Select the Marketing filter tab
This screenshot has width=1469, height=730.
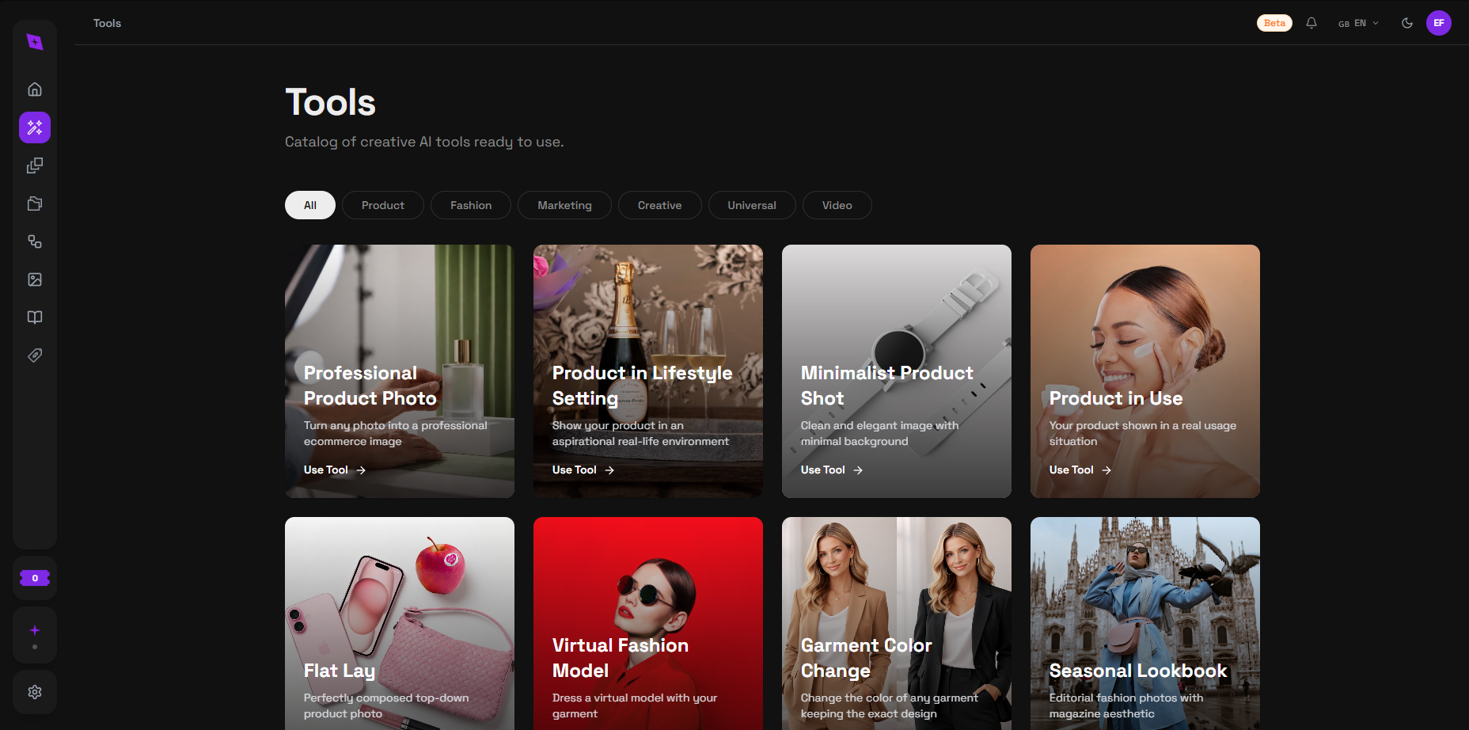[x=564, y=205]
